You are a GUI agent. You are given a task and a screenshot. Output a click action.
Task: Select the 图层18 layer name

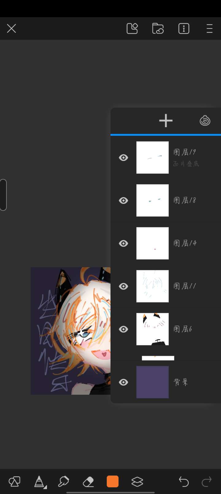click(x=184, y=200)
